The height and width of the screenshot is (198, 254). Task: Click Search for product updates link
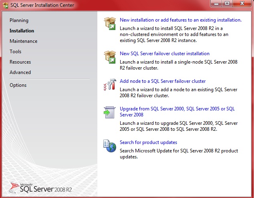tap(148, 142)
